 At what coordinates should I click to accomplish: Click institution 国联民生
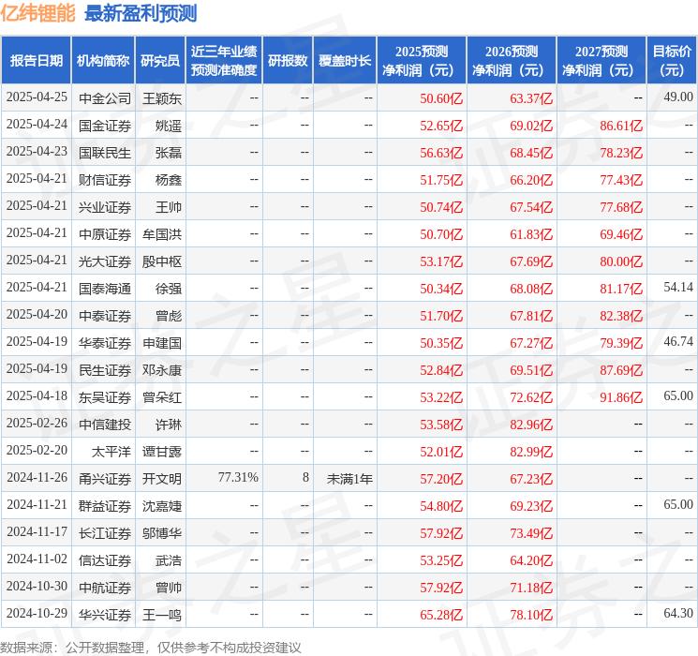tap(105, 153)
